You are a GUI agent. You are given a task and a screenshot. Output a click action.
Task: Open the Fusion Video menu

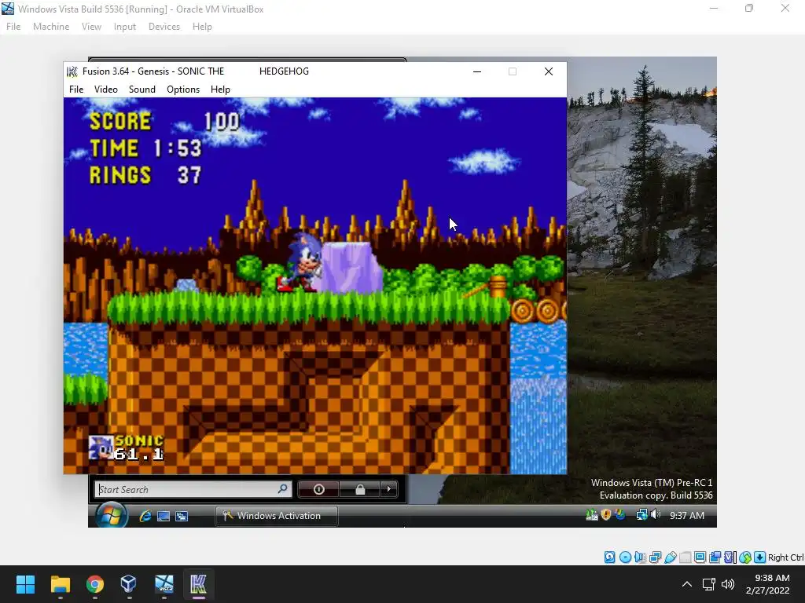tap(106, 90)
